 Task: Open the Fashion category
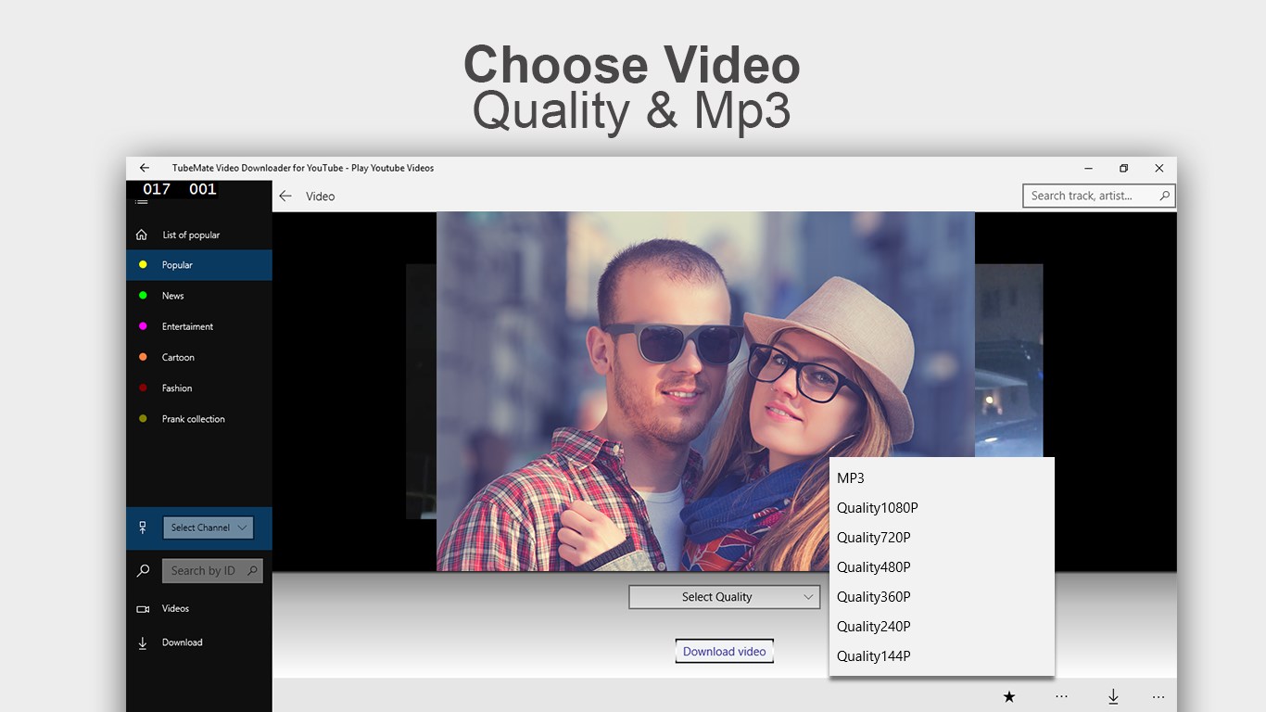(177, 388)
